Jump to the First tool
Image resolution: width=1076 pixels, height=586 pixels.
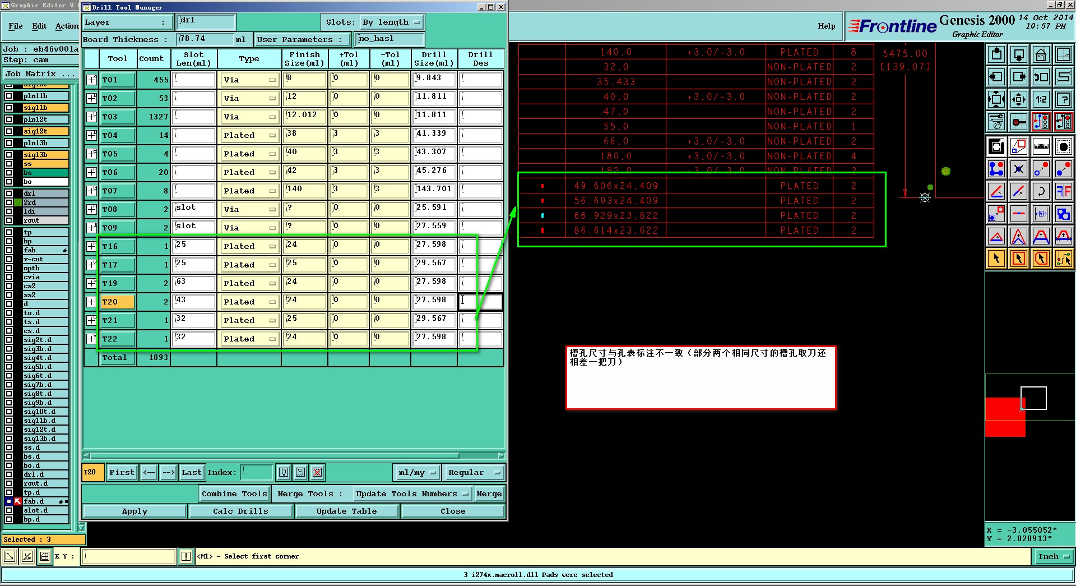[x=122, y=473]
